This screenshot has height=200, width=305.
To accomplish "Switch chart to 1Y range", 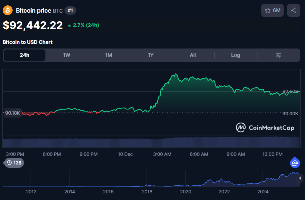I will click(x=151, y=55).
